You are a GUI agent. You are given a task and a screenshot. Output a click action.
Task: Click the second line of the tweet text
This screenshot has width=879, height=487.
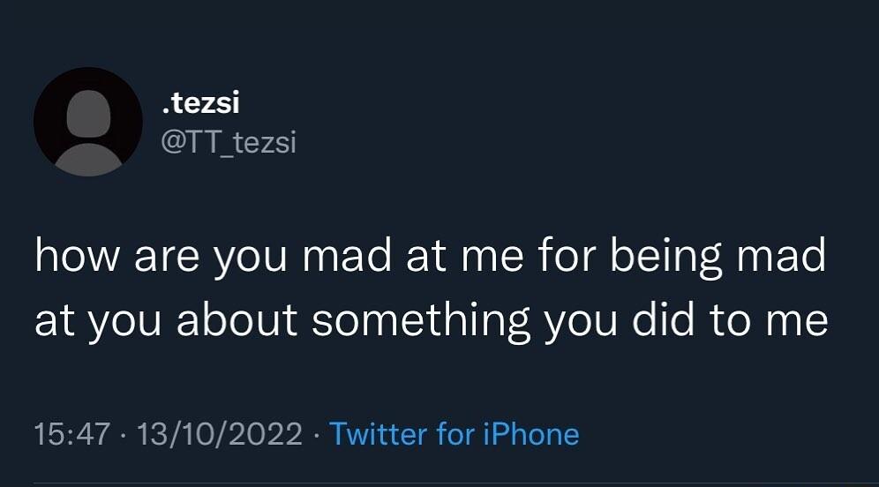click(x=431, y=321)
